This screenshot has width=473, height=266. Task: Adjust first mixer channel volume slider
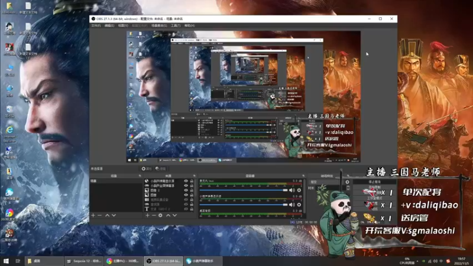click(244, 190)
